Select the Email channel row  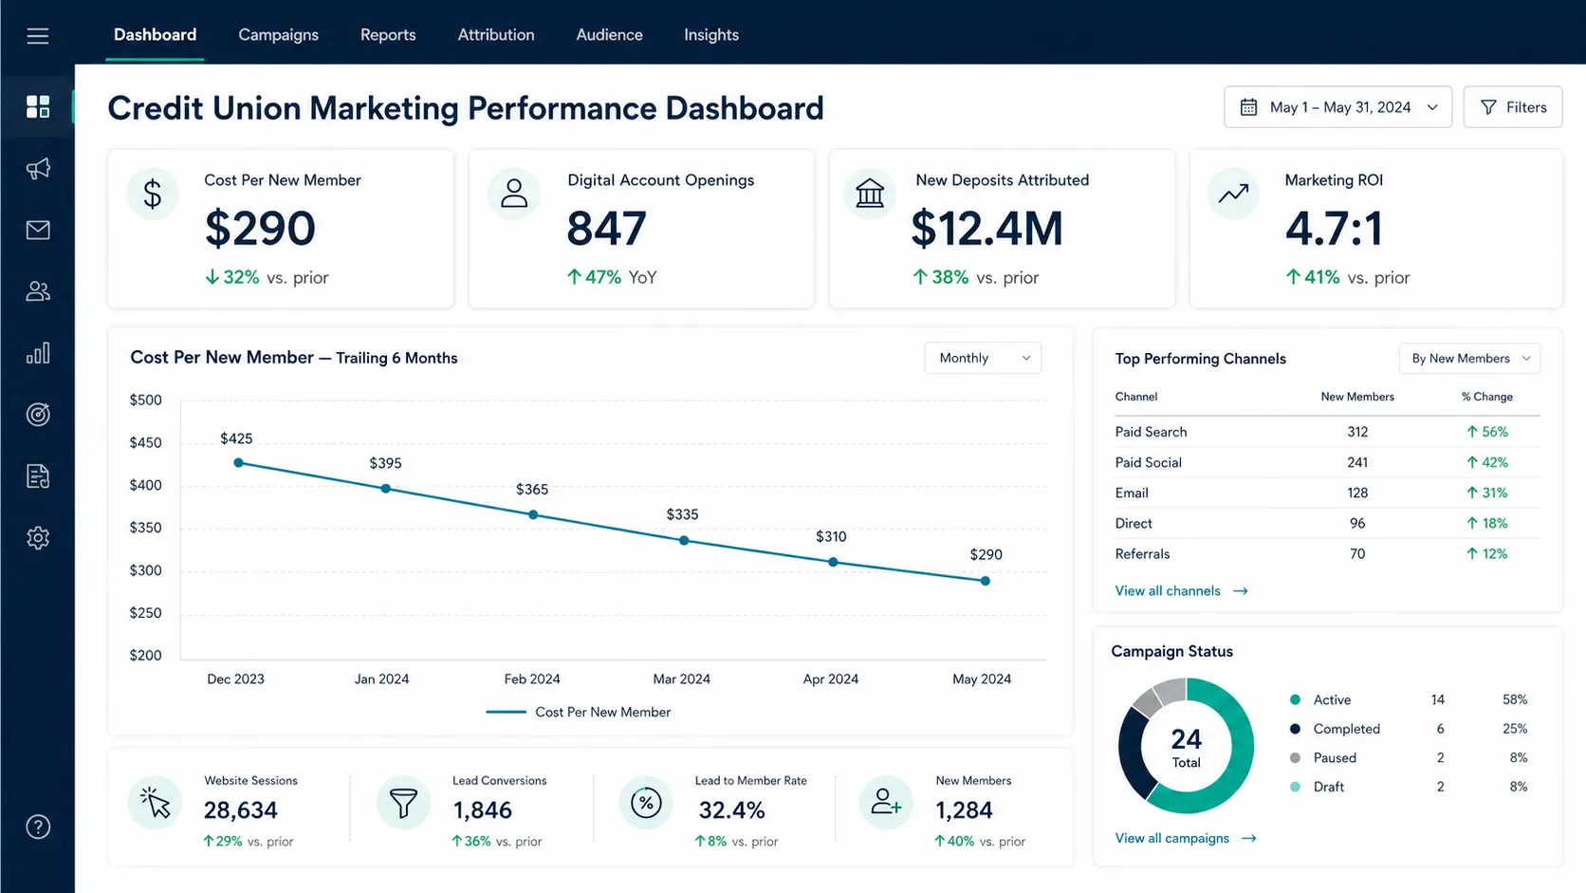(x=1327, y=493)
